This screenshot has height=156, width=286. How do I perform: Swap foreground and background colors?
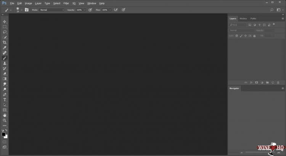tap(6, 130)
